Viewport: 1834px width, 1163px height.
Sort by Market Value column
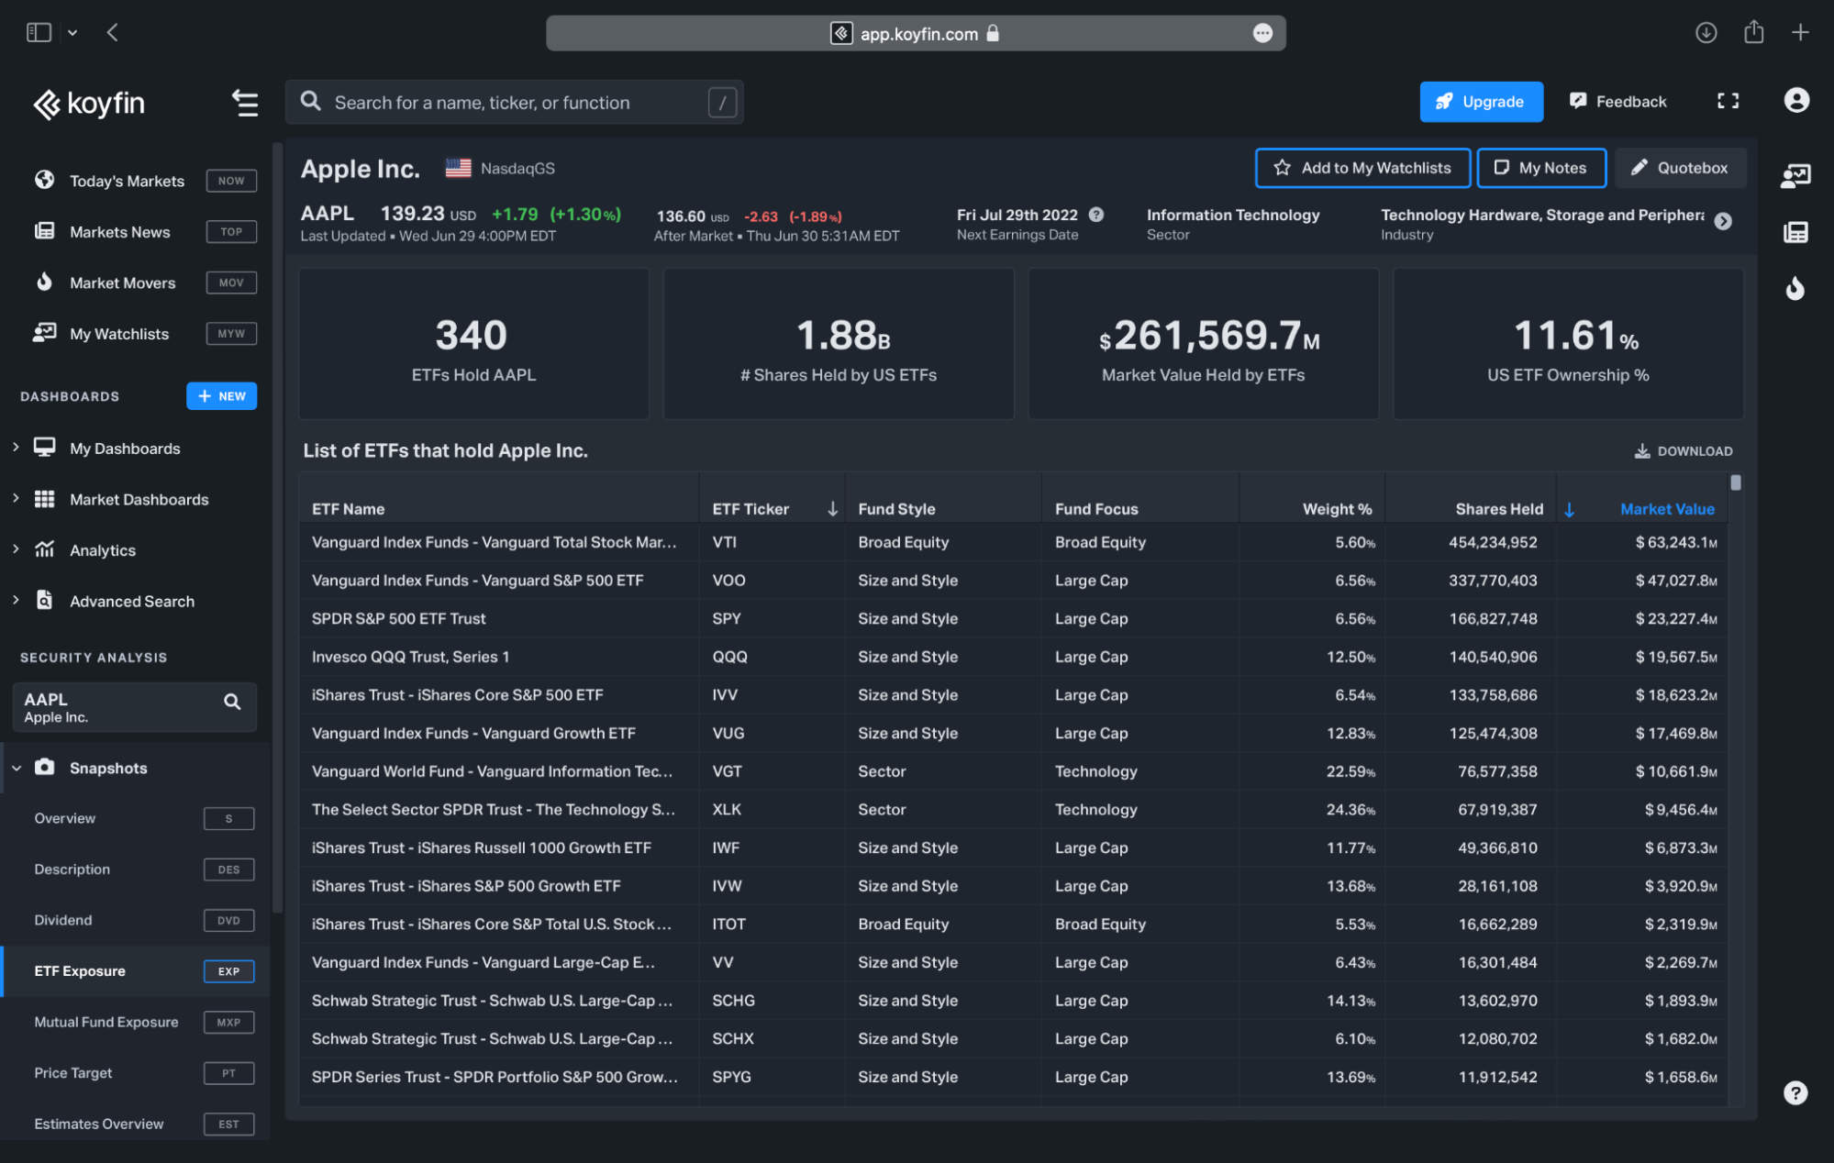pyautogui.click(x=1666, y=509)
